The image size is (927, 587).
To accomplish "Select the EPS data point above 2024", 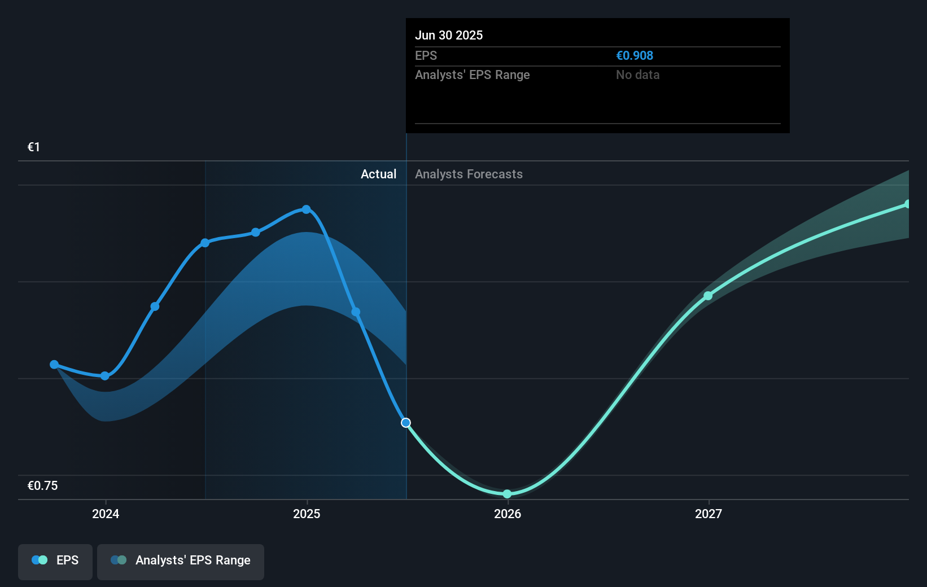I will coord(105,376).
